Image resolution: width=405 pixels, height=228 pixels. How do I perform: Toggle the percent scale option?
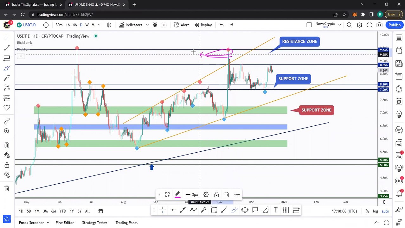pos(367,211)
